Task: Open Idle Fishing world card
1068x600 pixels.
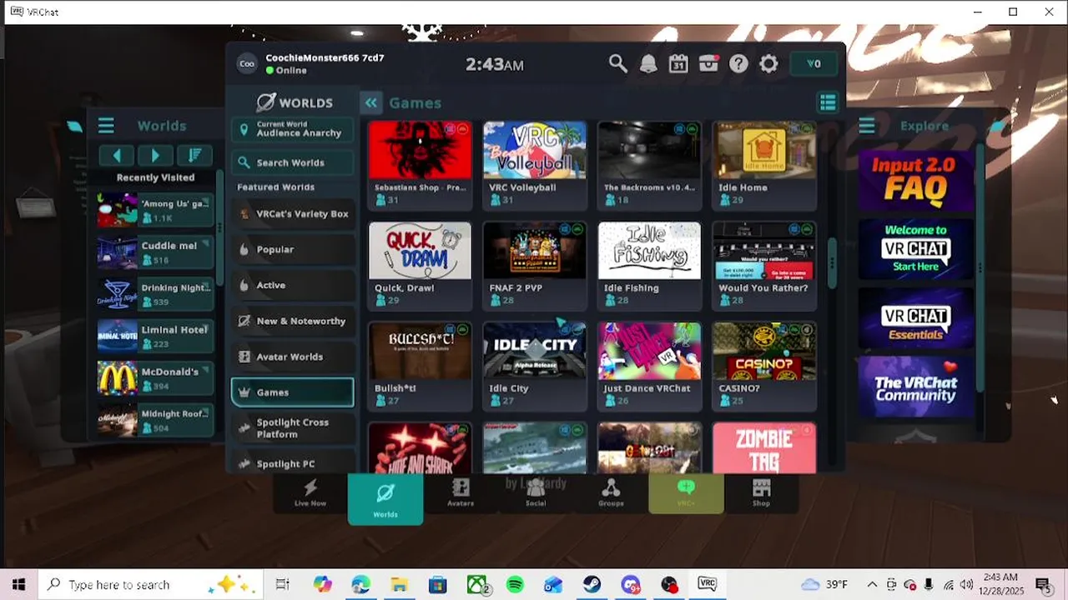Action: [649, 265]
